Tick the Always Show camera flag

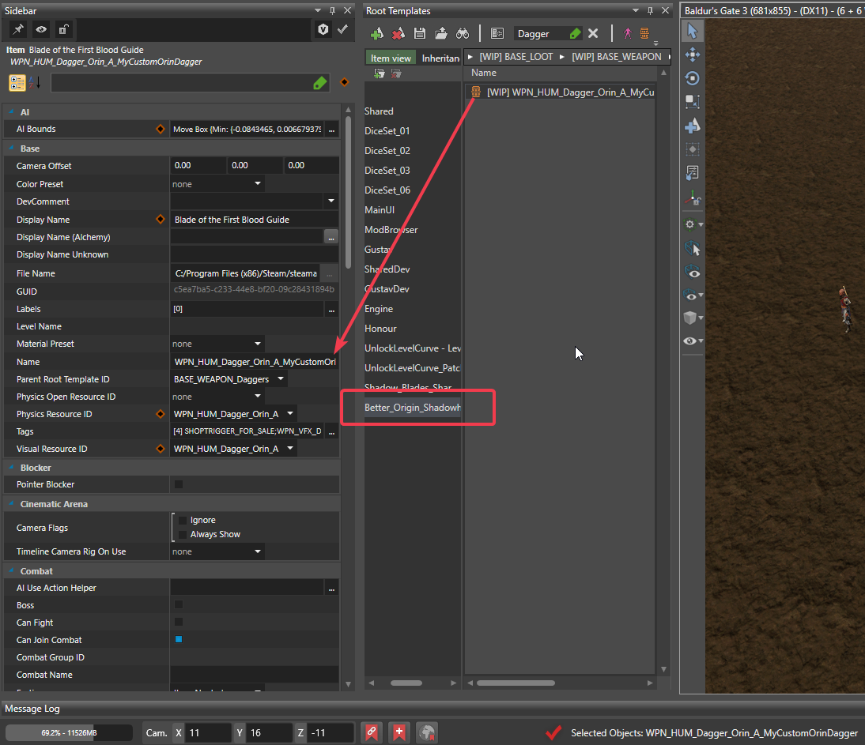[x=183, y=534]
